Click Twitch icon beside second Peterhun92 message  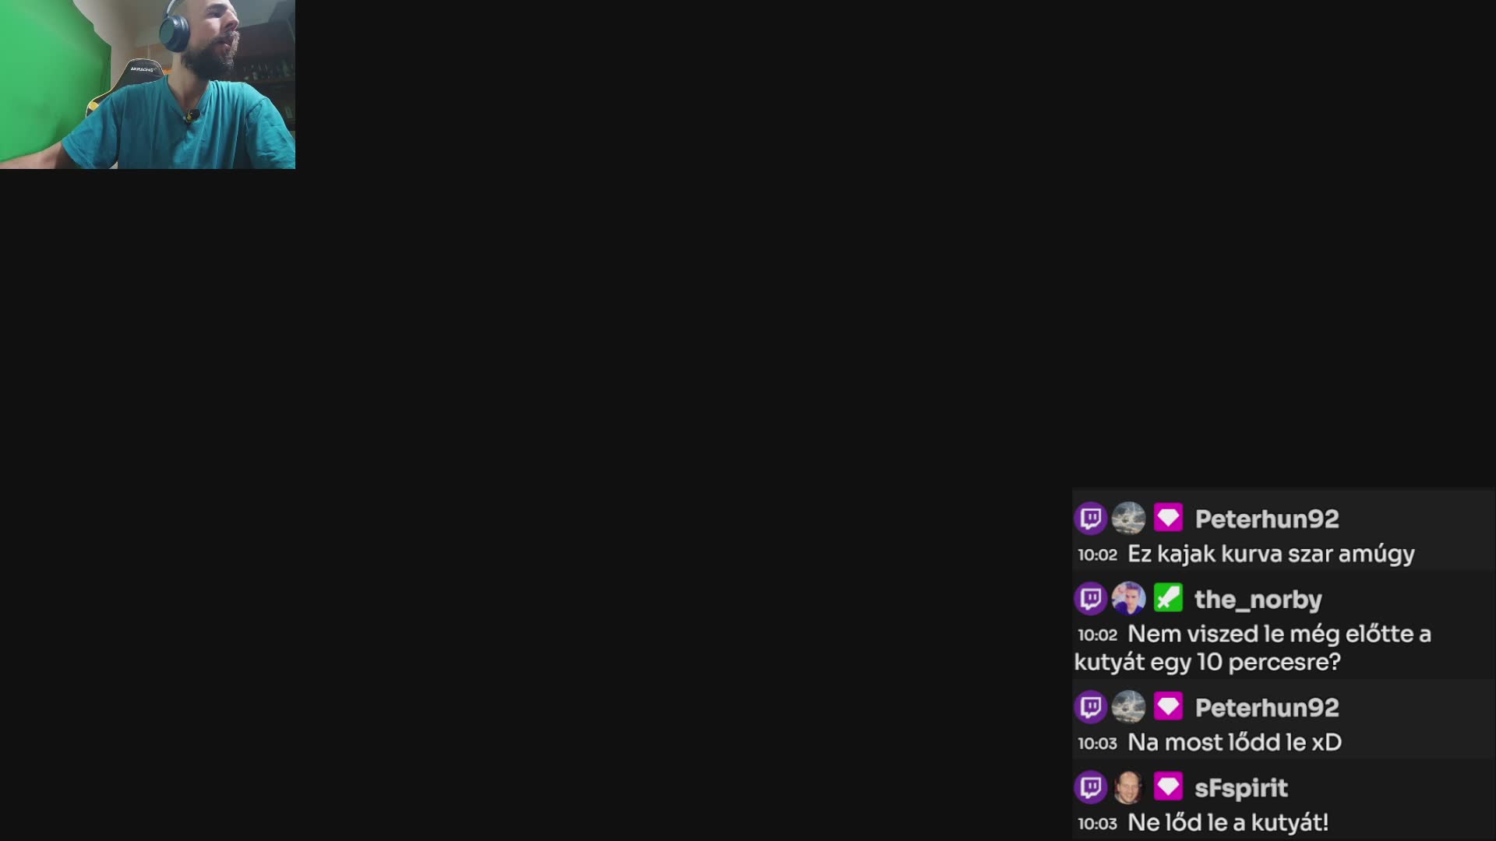pos(1091,706)
